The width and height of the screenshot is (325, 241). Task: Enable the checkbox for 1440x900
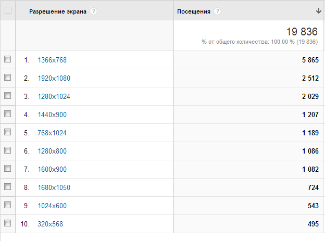coord(7,114)
